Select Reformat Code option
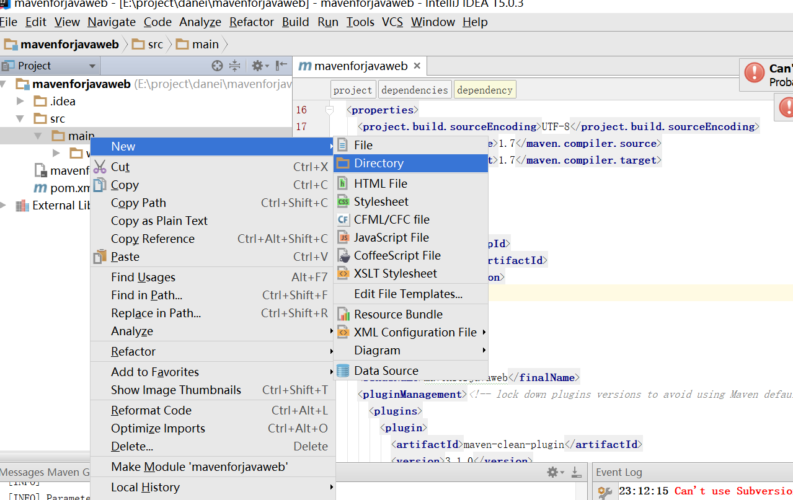Screen dimensions: 793x500 (213, 410)
